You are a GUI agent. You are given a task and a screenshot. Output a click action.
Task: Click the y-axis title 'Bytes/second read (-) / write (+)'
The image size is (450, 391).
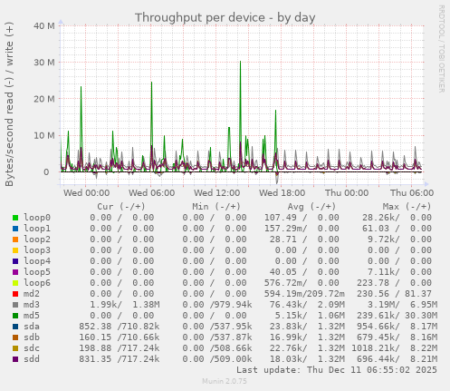point(9,104)
